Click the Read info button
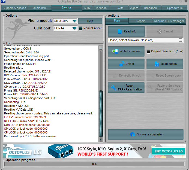 coord(126,31)
